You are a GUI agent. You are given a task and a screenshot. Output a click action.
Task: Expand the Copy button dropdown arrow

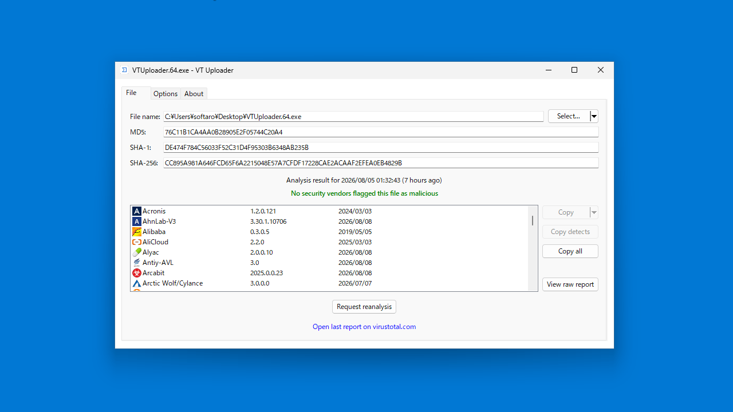(x=594, y=212)
